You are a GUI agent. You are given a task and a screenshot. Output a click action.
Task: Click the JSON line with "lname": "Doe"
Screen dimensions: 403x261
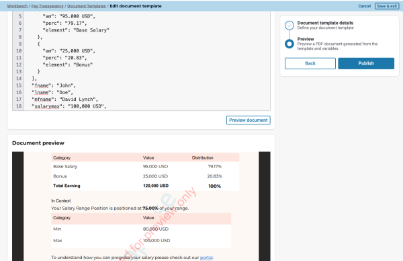52,92
